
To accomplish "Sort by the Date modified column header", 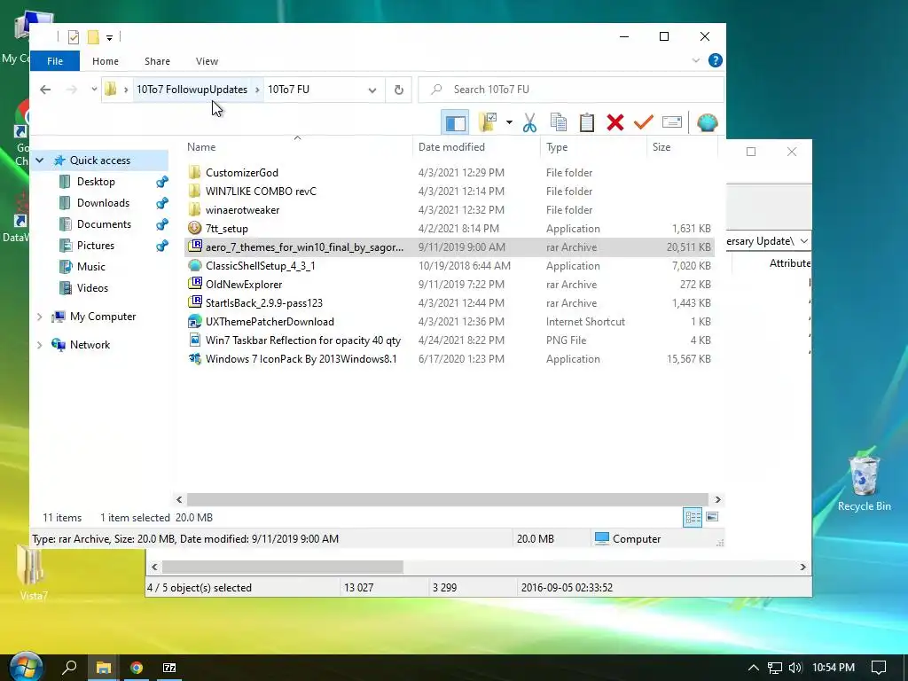I will (x=476, y=147).
